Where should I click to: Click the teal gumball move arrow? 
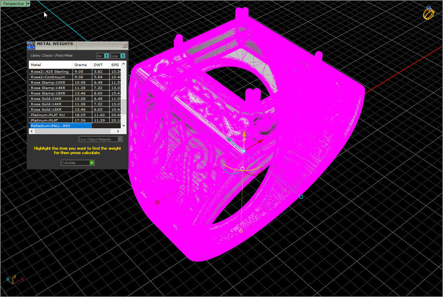point(229,139)
